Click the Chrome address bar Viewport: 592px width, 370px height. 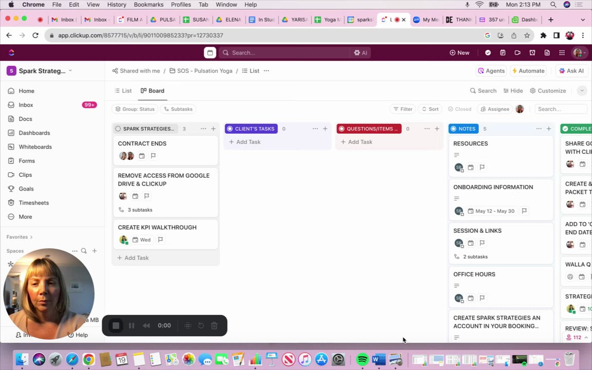264,35
